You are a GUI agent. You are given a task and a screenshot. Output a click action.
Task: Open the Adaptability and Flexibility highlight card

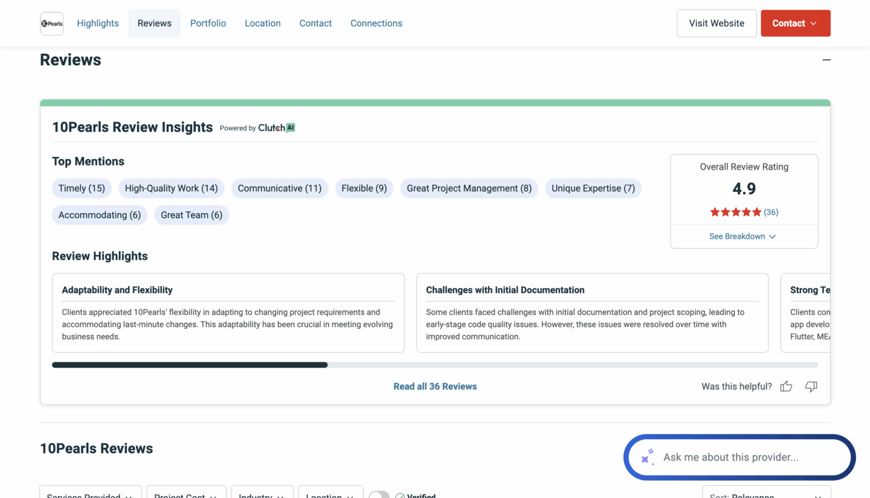click(x=228, y=313)
